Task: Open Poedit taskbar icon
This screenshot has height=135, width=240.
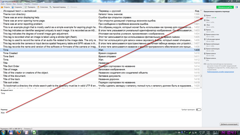Action: click(27, 133)
